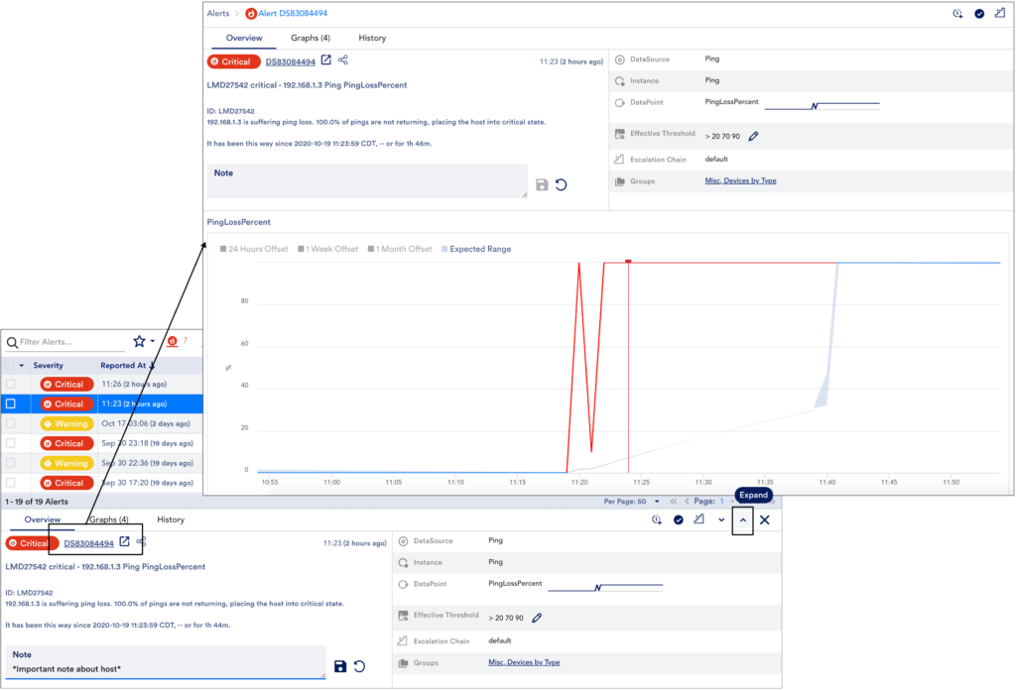The width and height of the screenshot is (1016, 690).
Task: Open DS83084494 link in lower panel
Action: coord(88,543)
